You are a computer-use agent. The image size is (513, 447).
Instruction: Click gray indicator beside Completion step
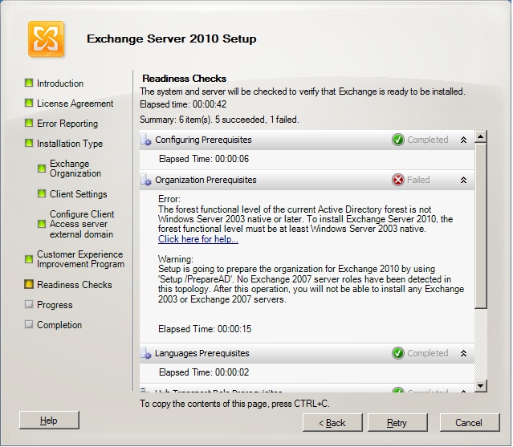pos(29,324)
